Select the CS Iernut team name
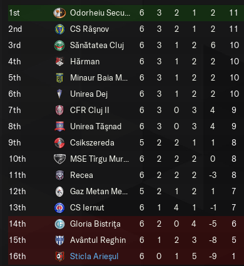 point(87,208)
